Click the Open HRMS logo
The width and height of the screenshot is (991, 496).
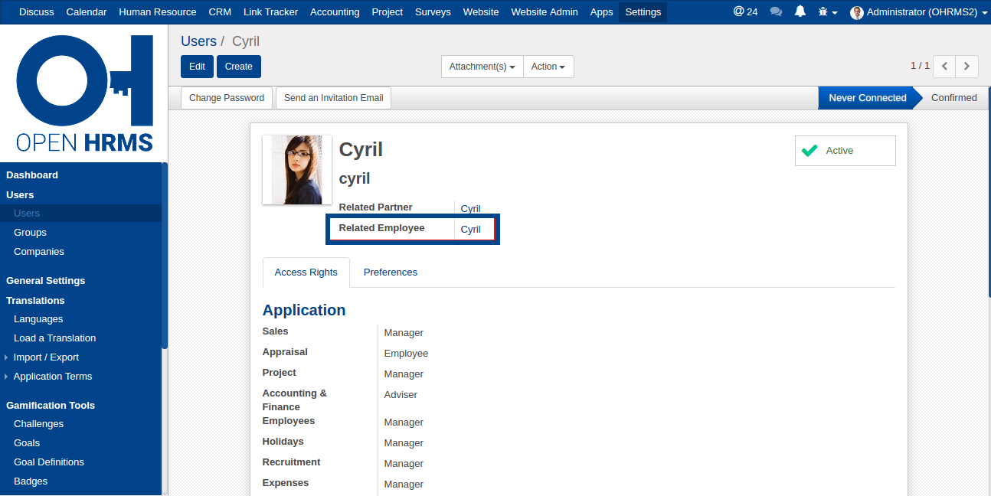tap(84, 93)
